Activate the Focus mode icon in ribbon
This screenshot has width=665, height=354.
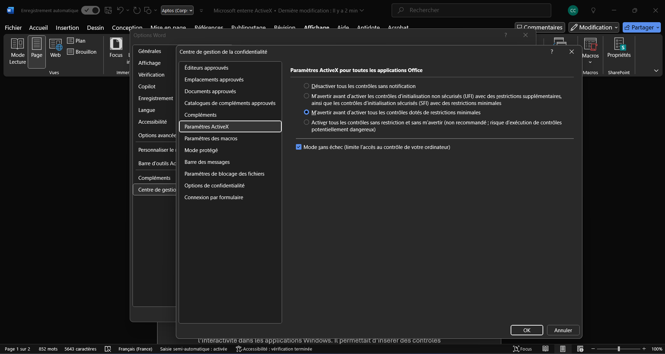[116, 48]
